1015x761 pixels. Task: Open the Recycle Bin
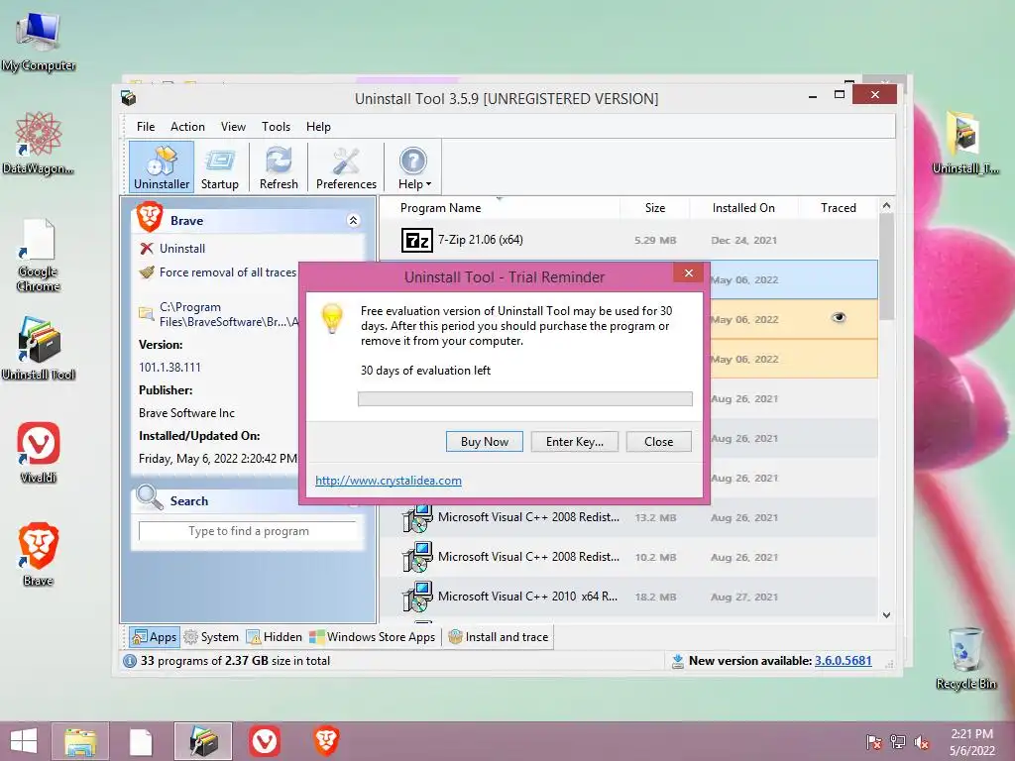pyautogui.click(x=965, y=658)
